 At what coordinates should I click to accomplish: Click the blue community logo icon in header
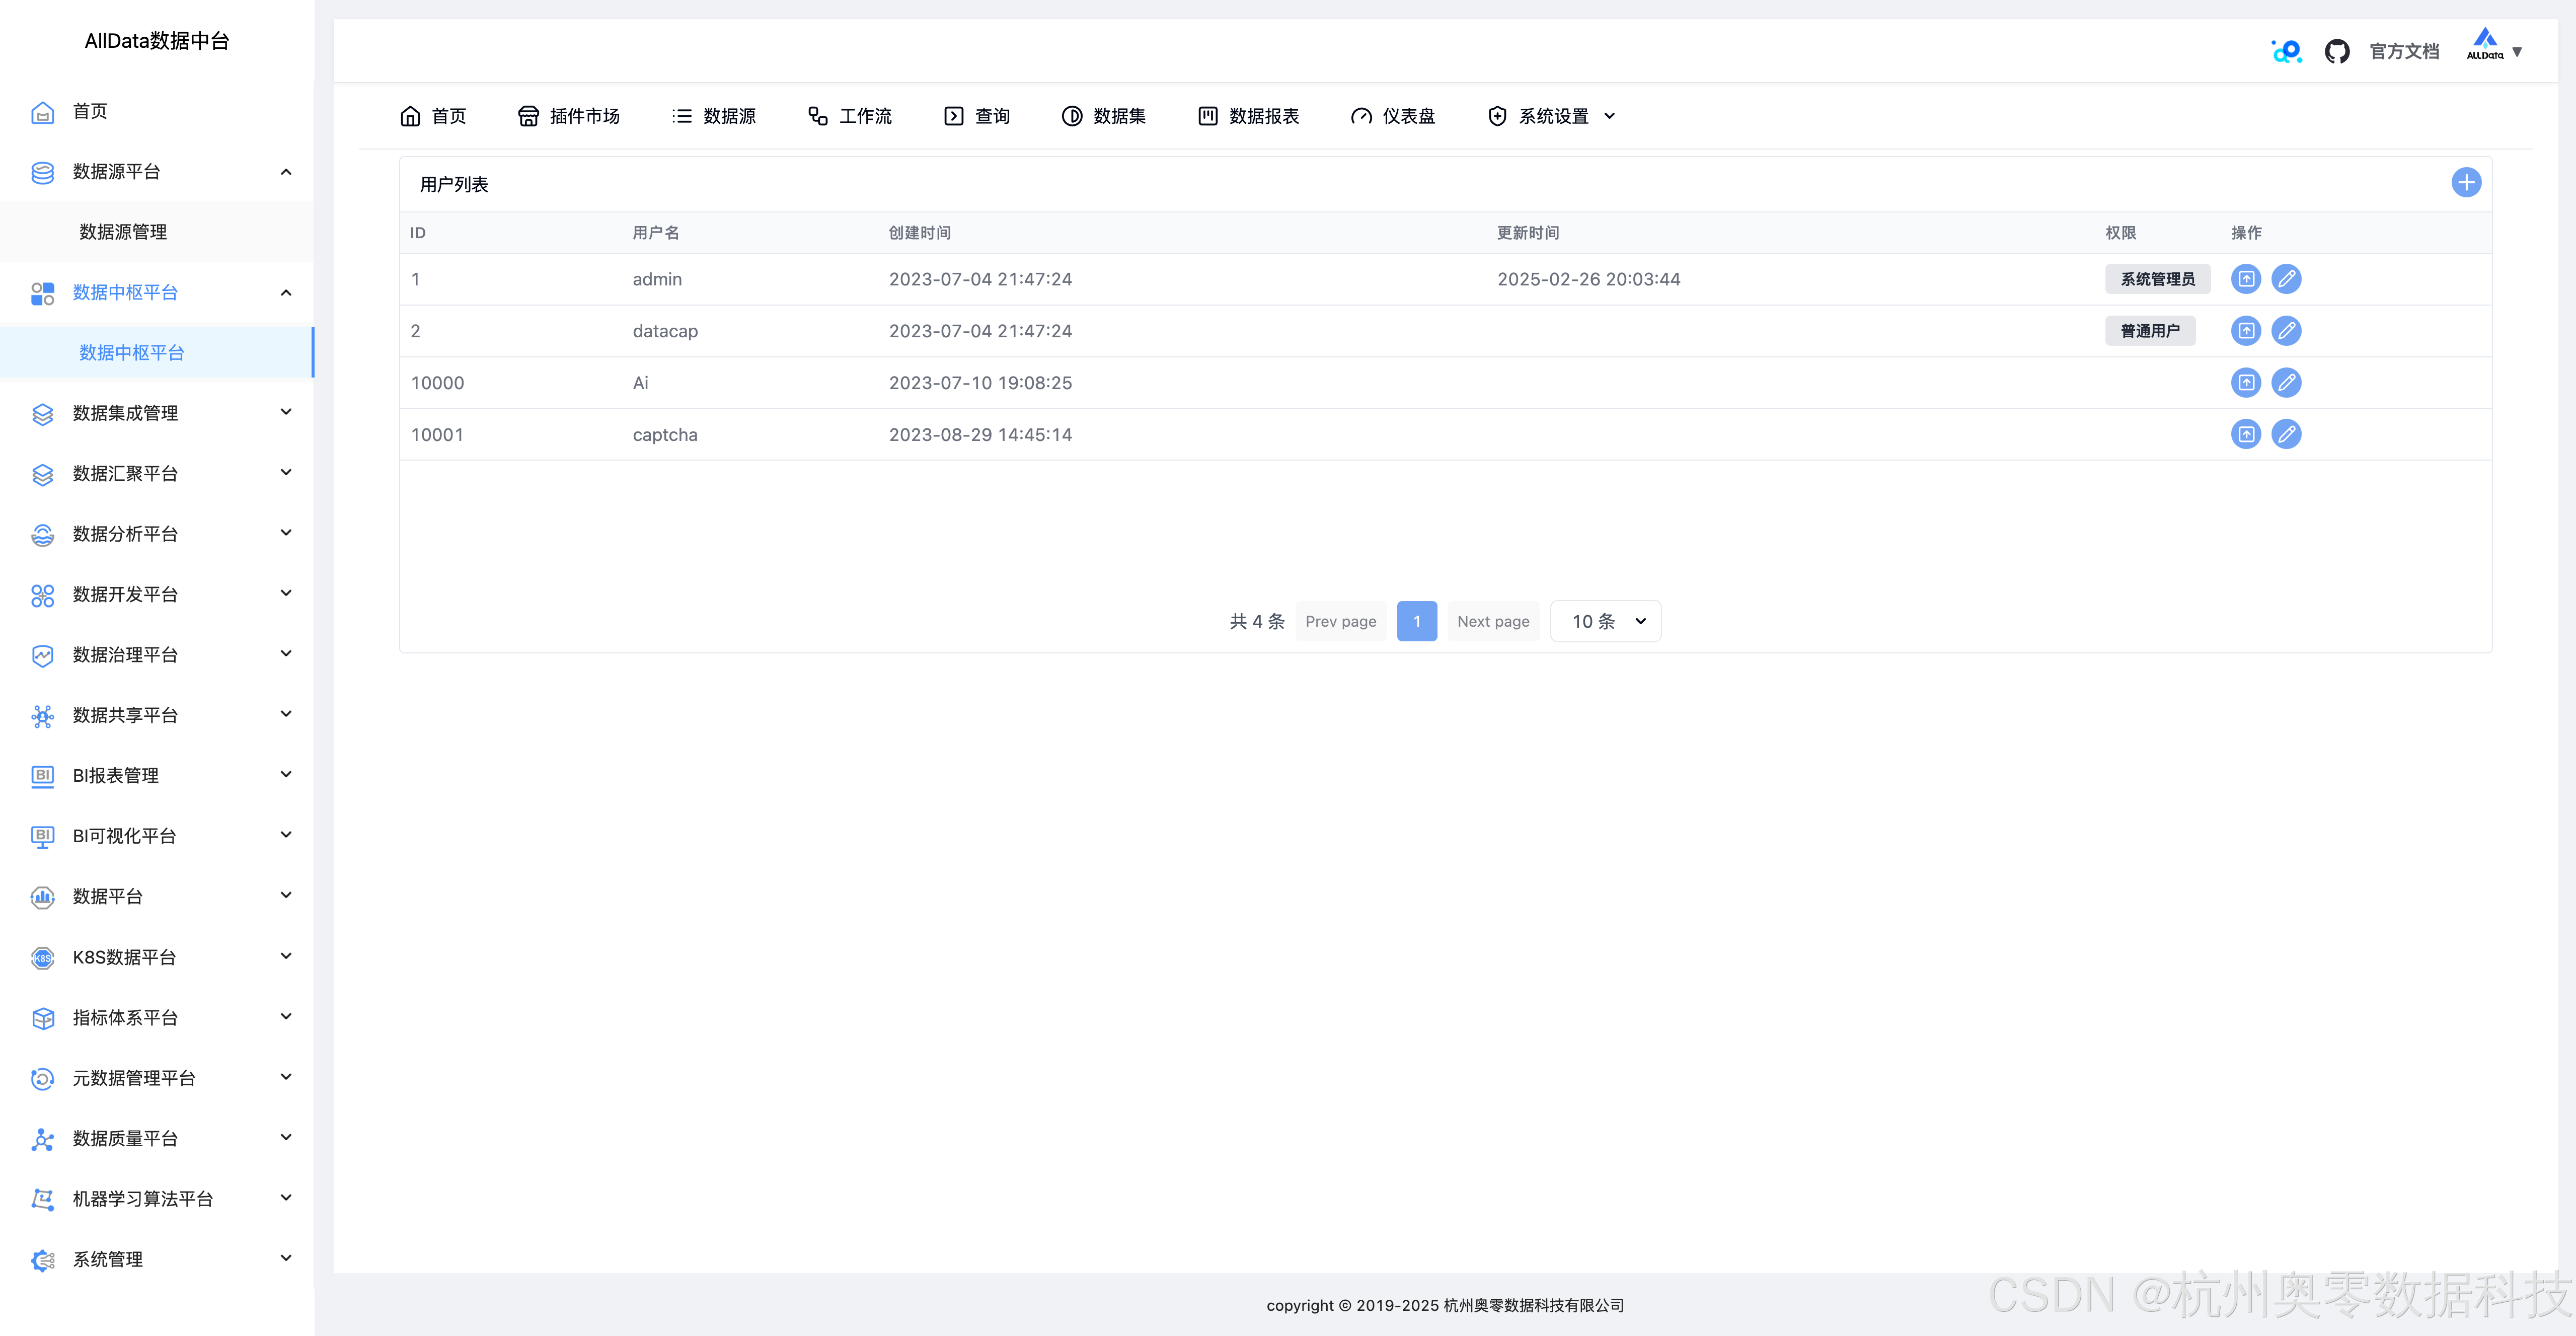pyautogui.click(x=2286, y=51)
